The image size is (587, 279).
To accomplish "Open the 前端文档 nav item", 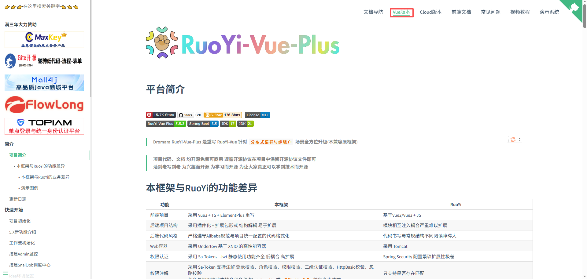I will 461,12.
